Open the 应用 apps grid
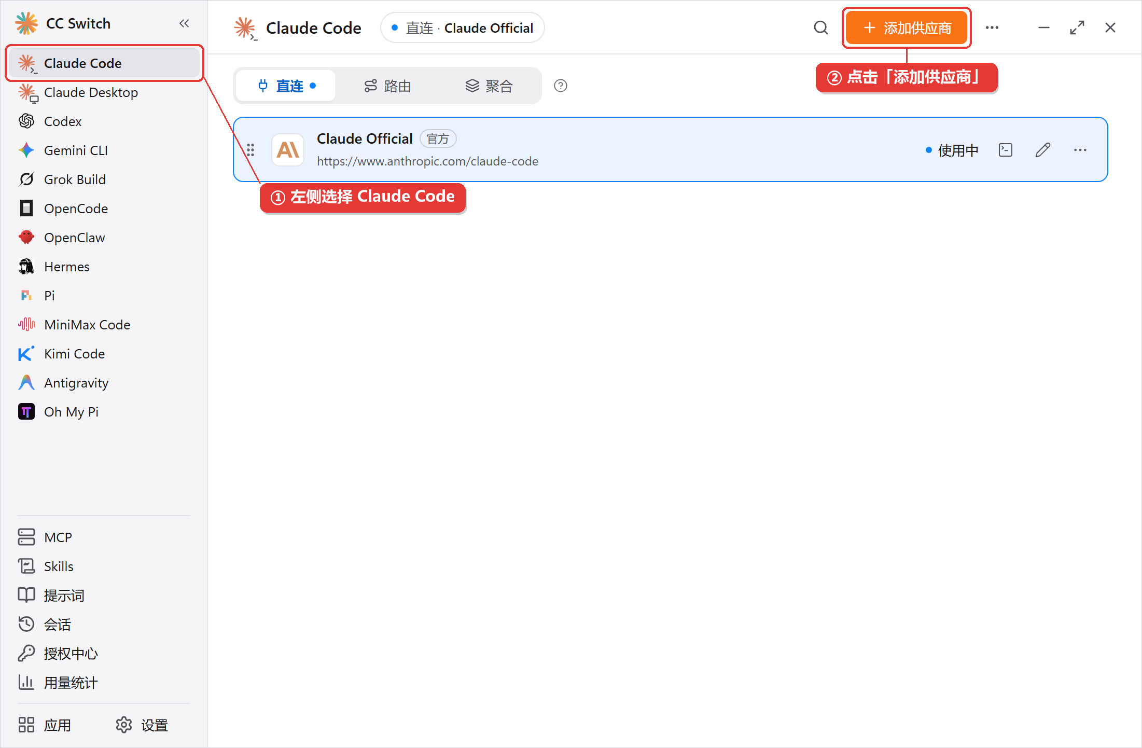This screenshot has height=748, width=1142. [x=45, y=725]
